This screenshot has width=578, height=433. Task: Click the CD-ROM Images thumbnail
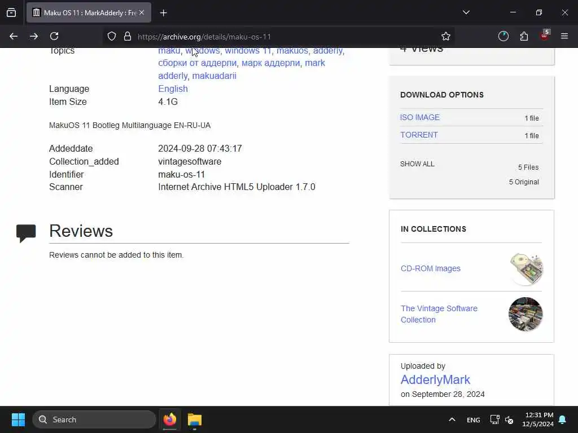(526, 269)
